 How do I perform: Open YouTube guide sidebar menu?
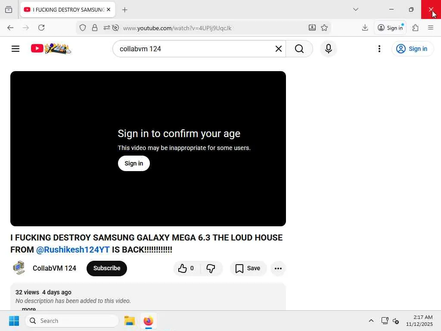[x=16, y=49]
